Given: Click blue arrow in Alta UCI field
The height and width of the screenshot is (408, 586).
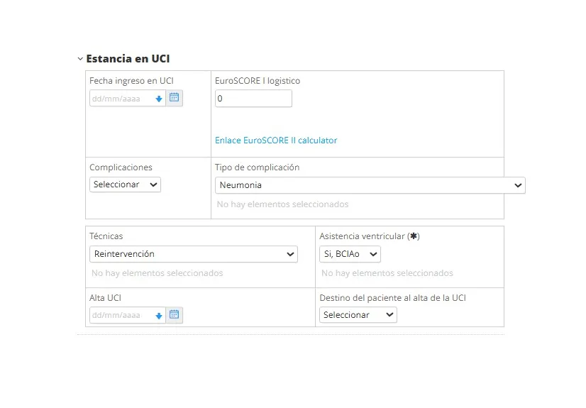Looking at the screenshot, I should point(159,316).
